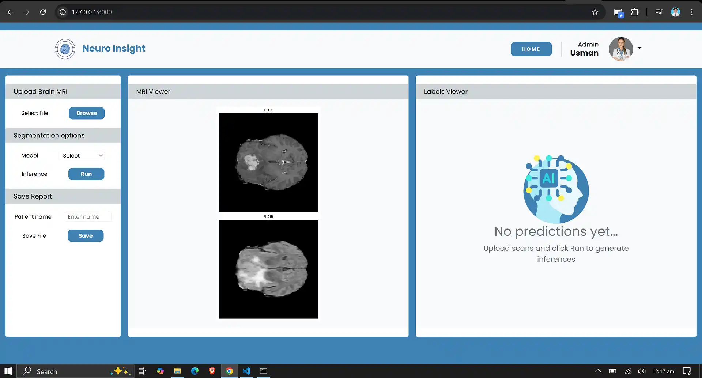Save the patient report
Viewport: 702px width, 378px height.
(85, 235)
